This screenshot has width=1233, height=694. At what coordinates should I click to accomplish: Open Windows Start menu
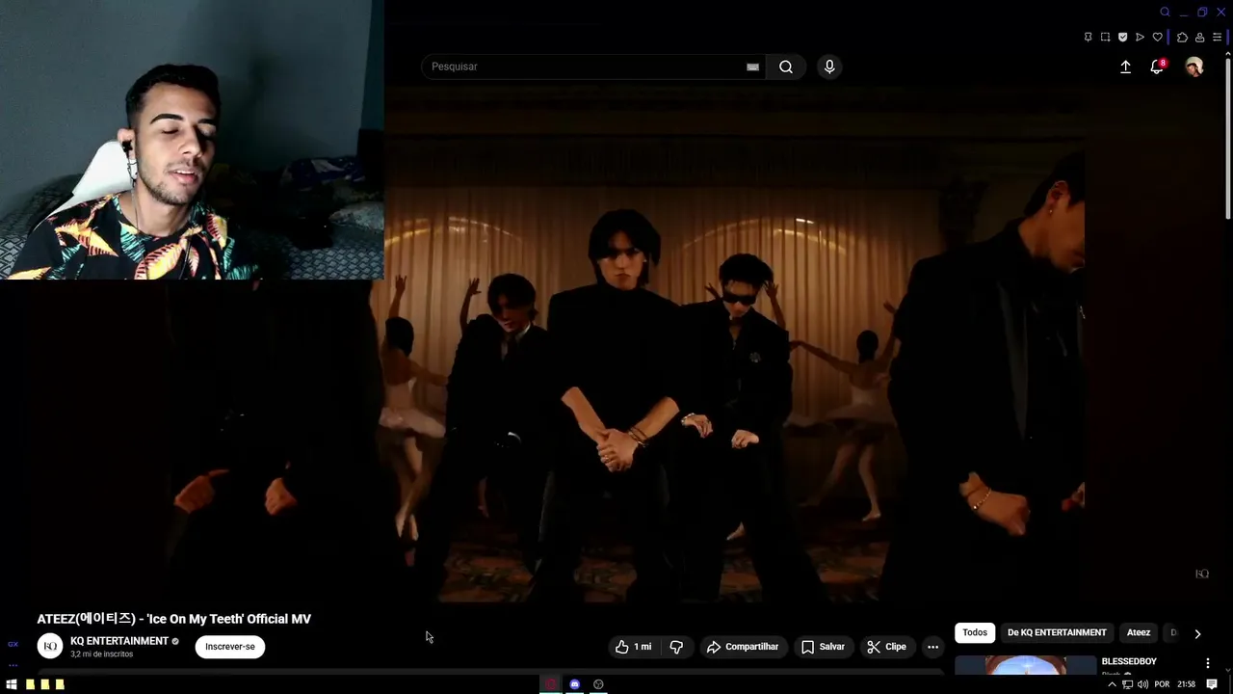[12, 684]
